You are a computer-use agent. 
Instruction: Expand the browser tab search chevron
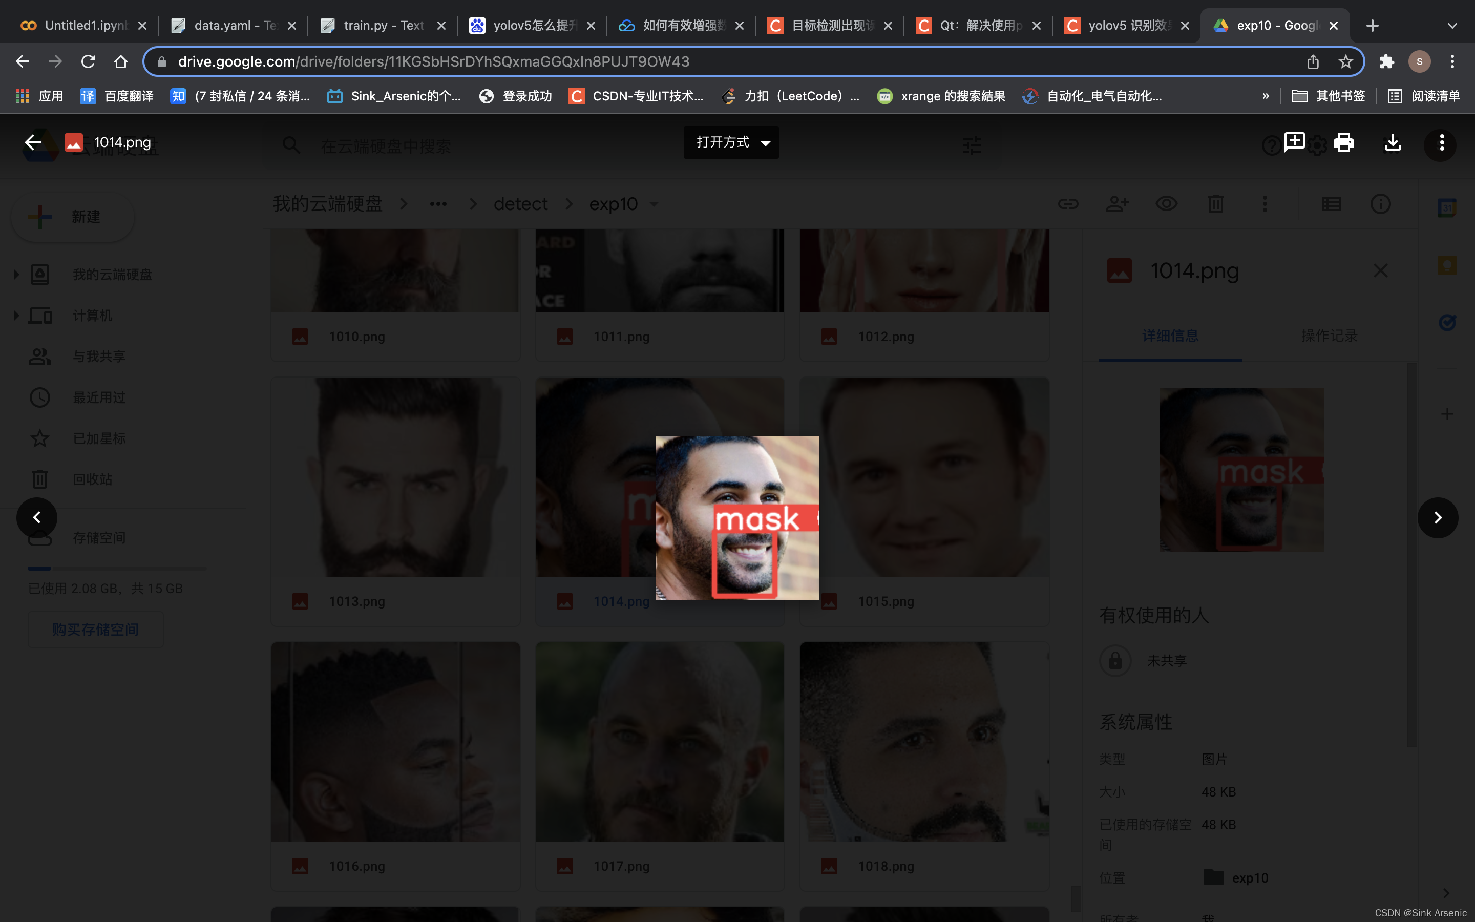tap(1452, 26)
